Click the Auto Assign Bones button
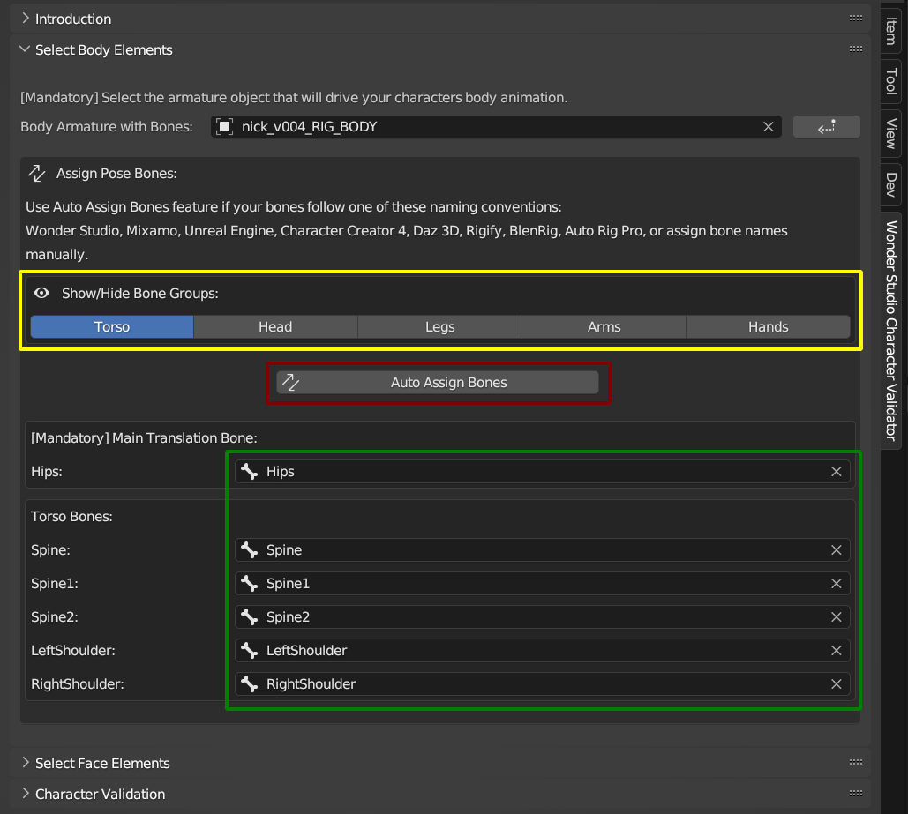The image size is (908, 814). tap(437, 383)
